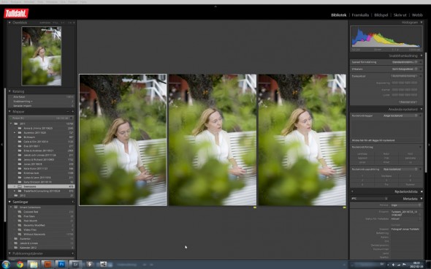Click the plus icon in Publiceringstjänster header

tap(72, 254)
